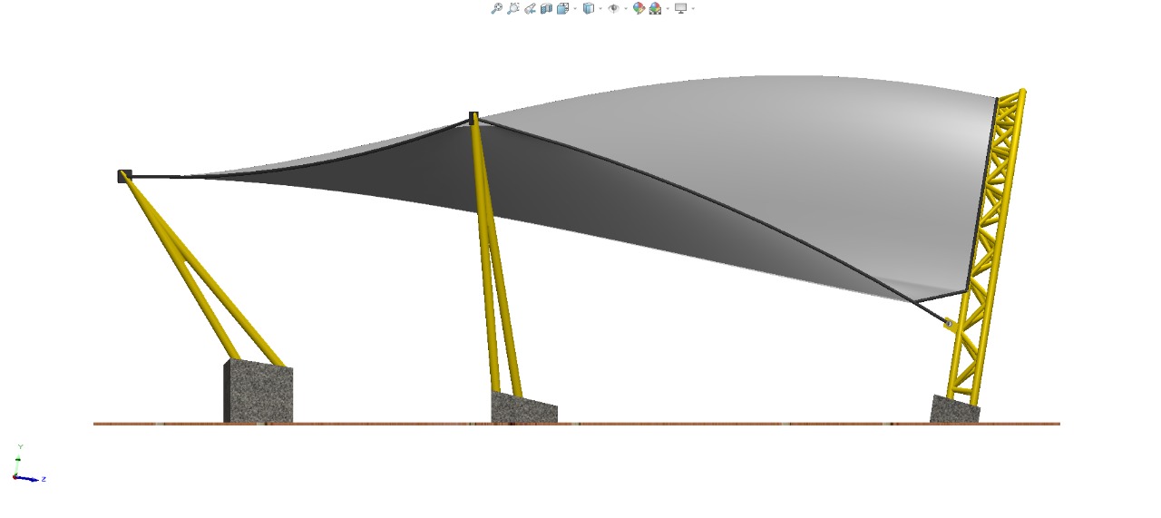This screenshot has height=518, width=1161.
Task: Click the Display Style cube icon
Action: [589, 8]
